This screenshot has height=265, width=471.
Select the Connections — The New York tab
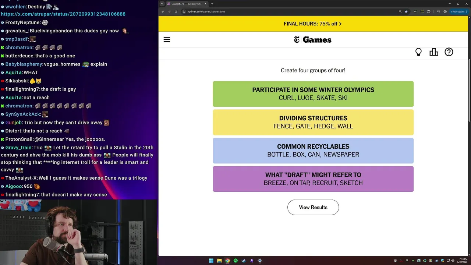coord(187,4)
